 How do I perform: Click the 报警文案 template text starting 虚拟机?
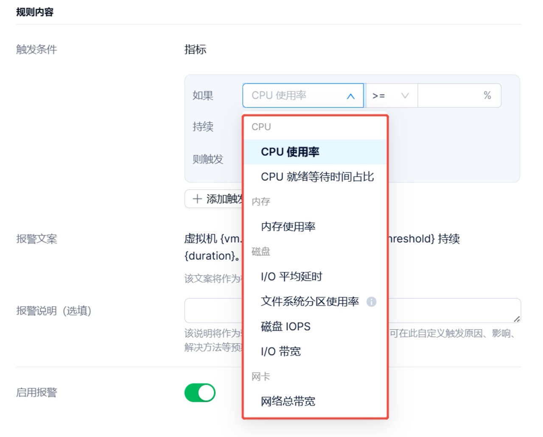pyautogui.click(x=212, y=239)
